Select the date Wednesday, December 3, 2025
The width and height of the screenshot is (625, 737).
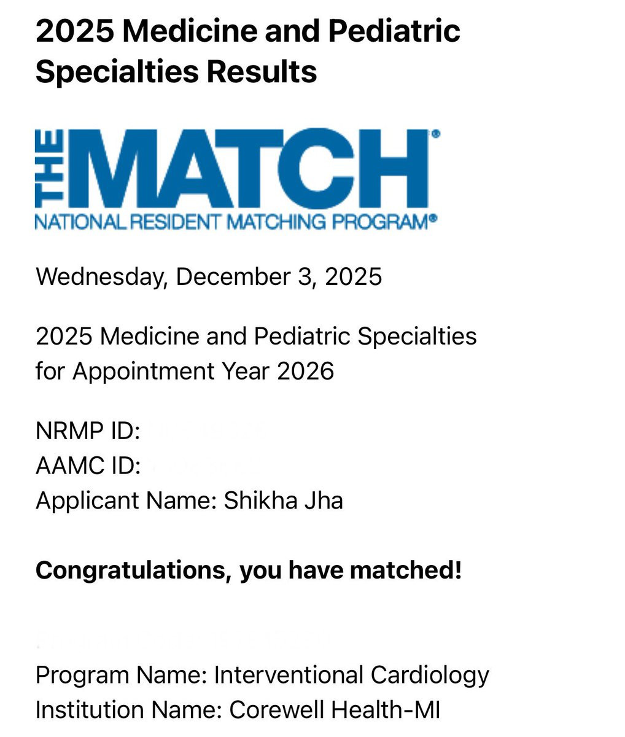pyautogui.click(x=209, y=276)
